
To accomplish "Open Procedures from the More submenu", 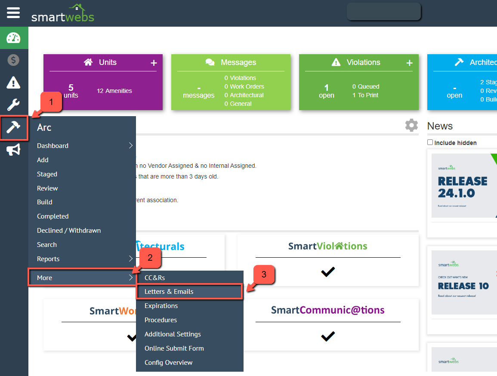I will pyautogui.click(x=190, y=320).
